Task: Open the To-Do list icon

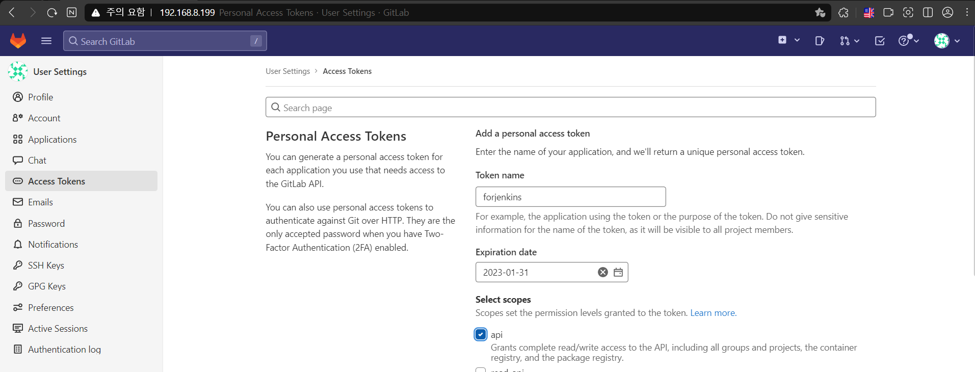Action: pyautogui.click(x=880, y=41)
